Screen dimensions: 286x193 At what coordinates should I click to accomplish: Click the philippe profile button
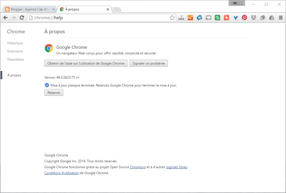pos(237,3)
